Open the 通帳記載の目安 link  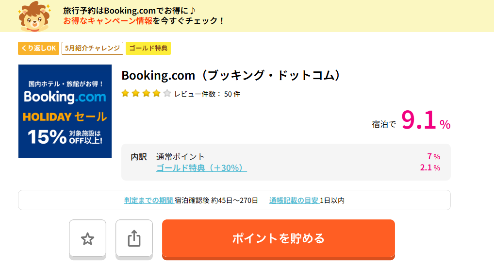click(x=294, y=200)
